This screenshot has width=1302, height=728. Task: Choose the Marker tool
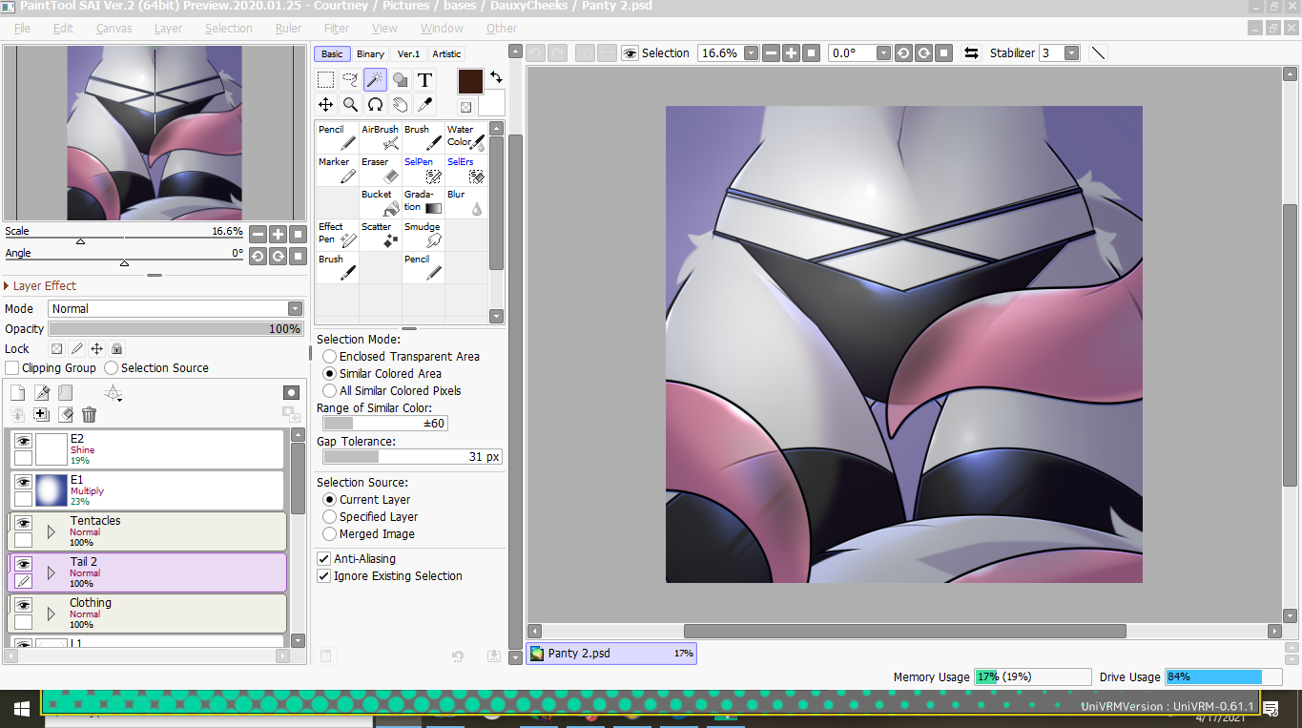click(x=338, y=170)
